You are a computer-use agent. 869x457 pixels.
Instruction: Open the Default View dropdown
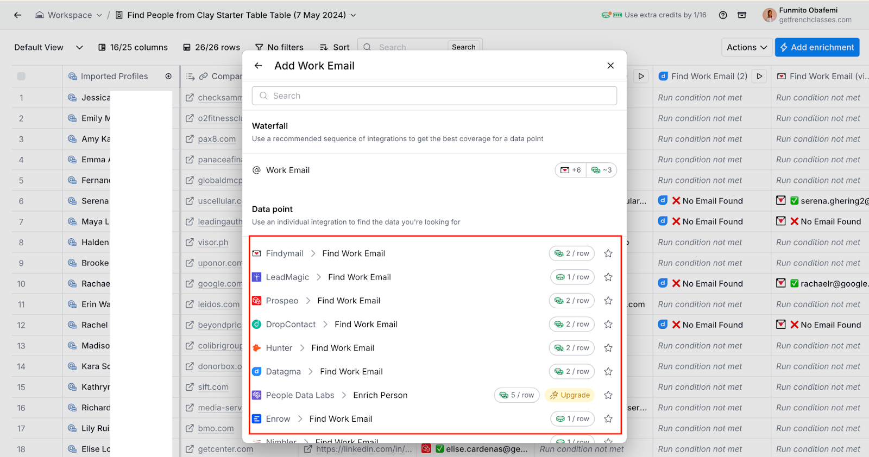pos(48,47)
